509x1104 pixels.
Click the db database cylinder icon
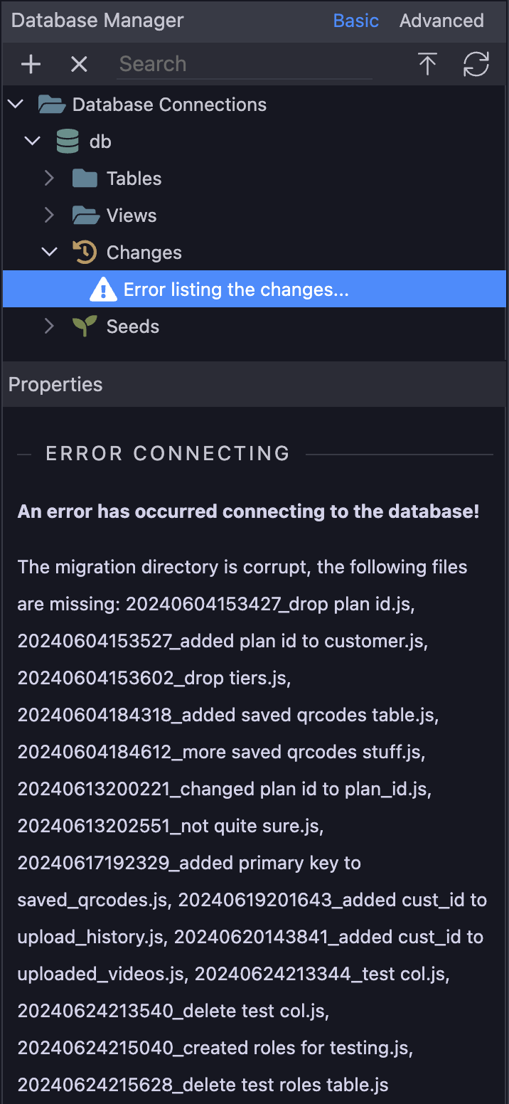tap(68, 142)
